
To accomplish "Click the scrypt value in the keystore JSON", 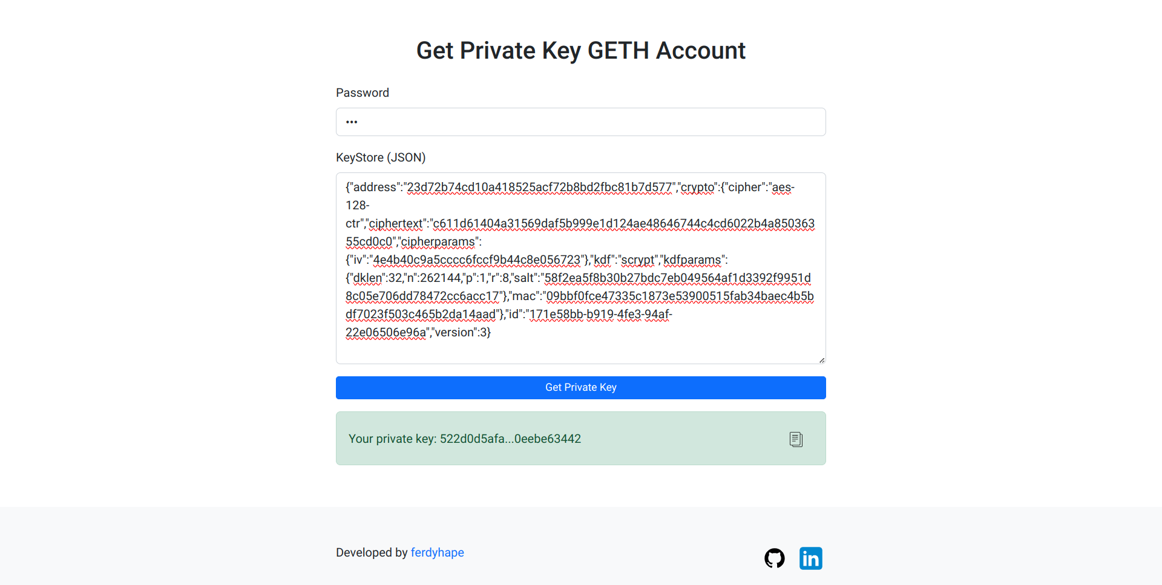I will click(638, 260).
